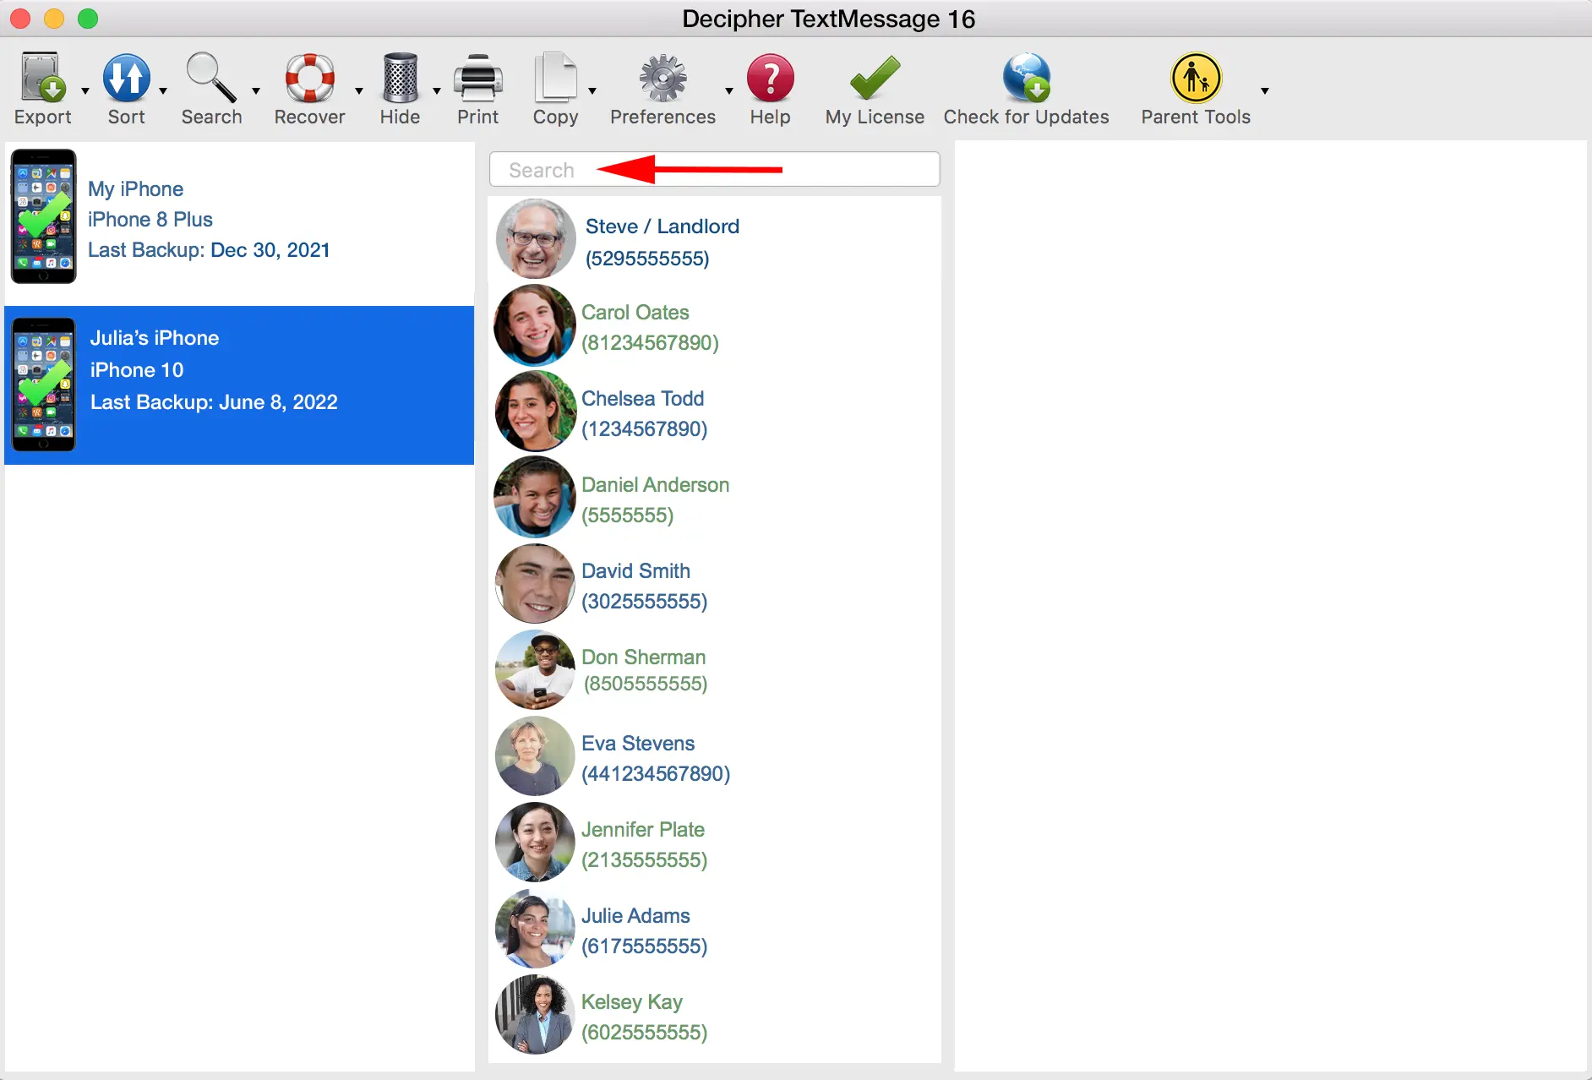Screen dimensions: 1592x1080
Task: Expand the Copy dropdown arrow
Action: tap(592, 90)
